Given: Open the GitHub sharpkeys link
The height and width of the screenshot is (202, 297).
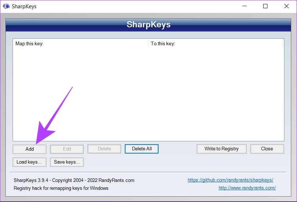Looking at the screenshot, I should tap(230, 180).
